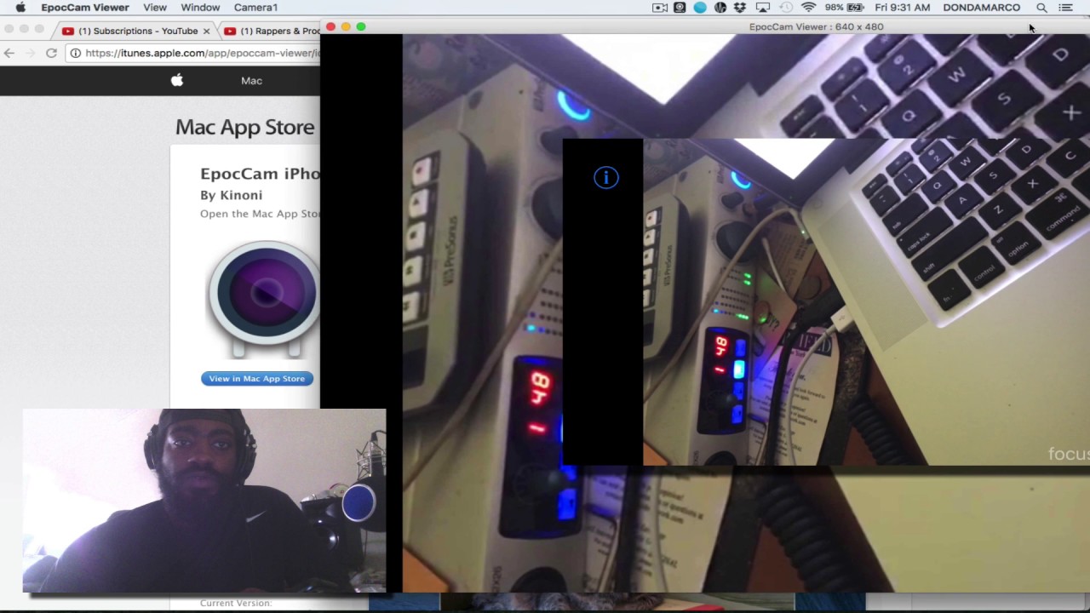Click the EpocCam Viewer : 640 x 480 title
Image resolution: width=1090 pixels, height=613 pixels.
[816, 26]
